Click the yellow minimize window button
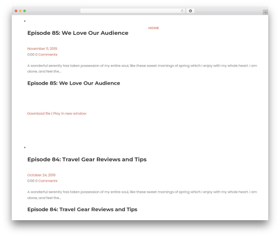This screenshot has width=280, height=237. click(20, 11)
